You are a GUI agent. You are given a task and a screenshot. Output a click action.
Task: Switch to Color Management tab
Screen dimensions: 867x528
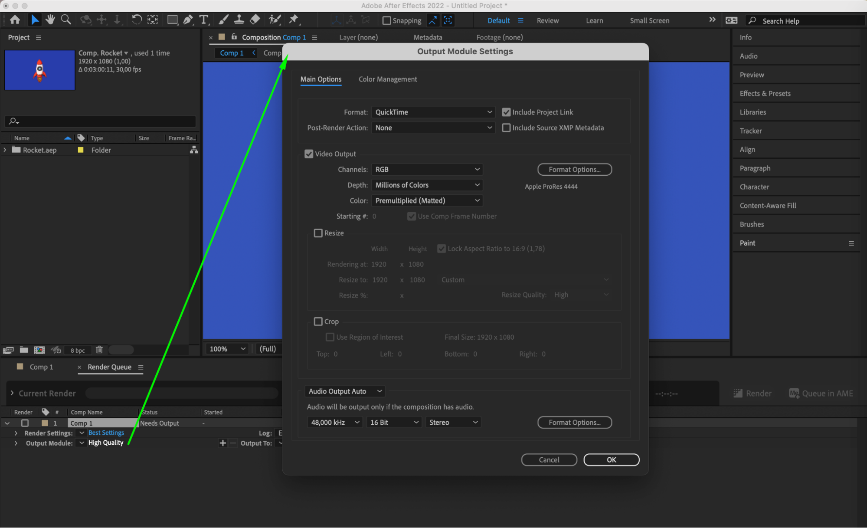pyautogui.click(x=387, y=79)
